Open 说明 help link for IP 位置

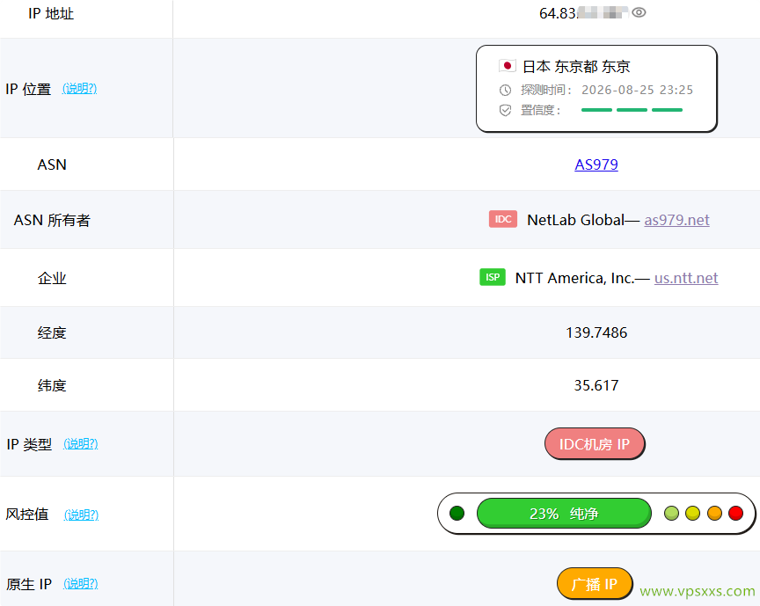click(x=79, y=88)
